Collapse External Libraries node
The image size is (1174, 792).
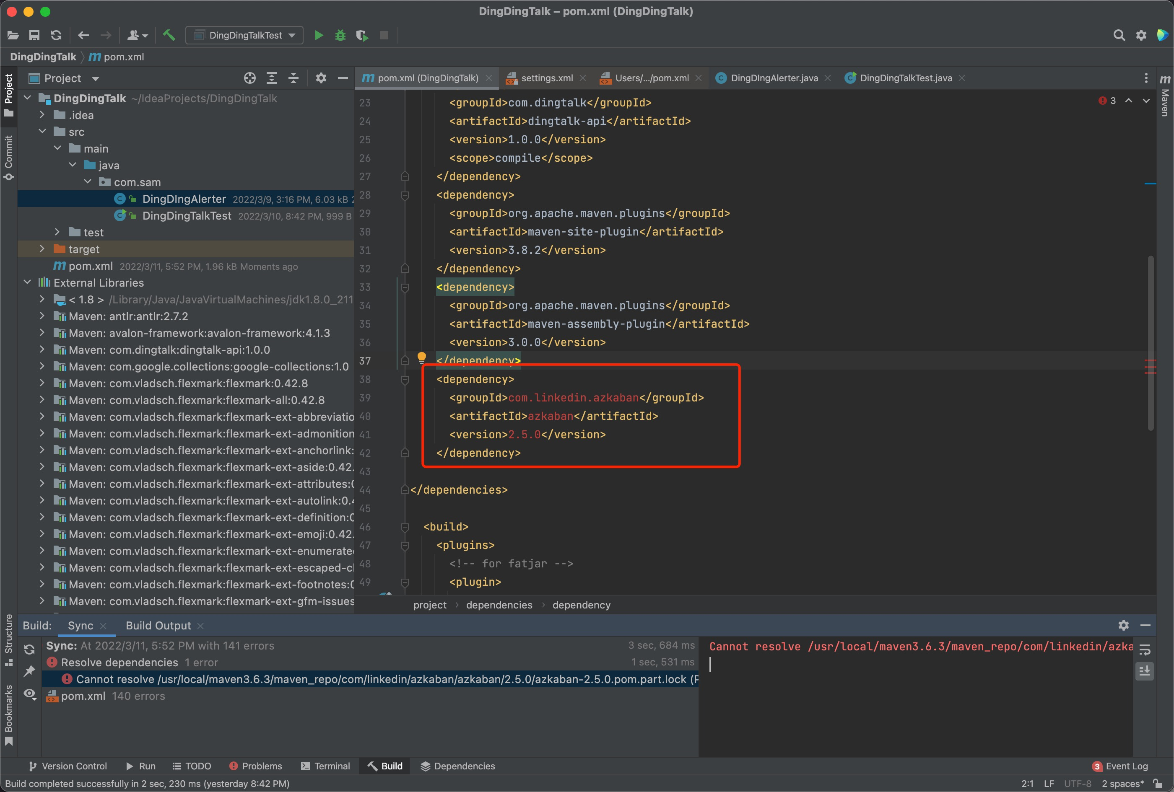[x=27, y=283]
